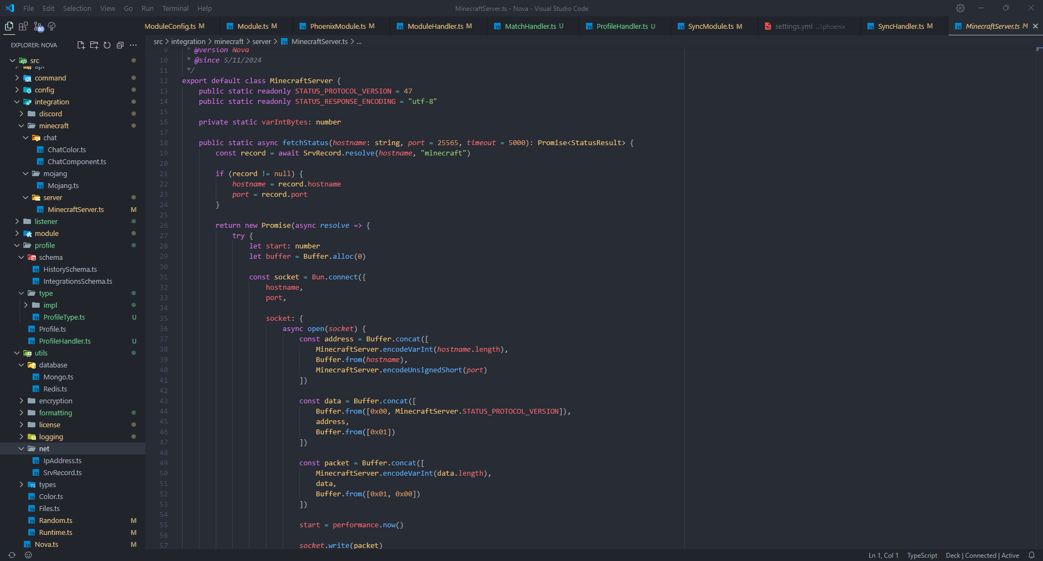Open Source Control with the 80 badge
This screenshot has height=561, width=1043.
pos(38,26)
